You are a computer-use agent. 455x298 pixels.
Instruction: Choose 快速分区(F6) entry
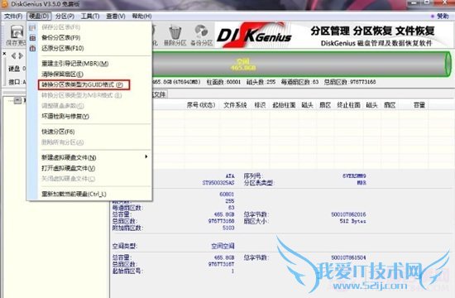58,132
